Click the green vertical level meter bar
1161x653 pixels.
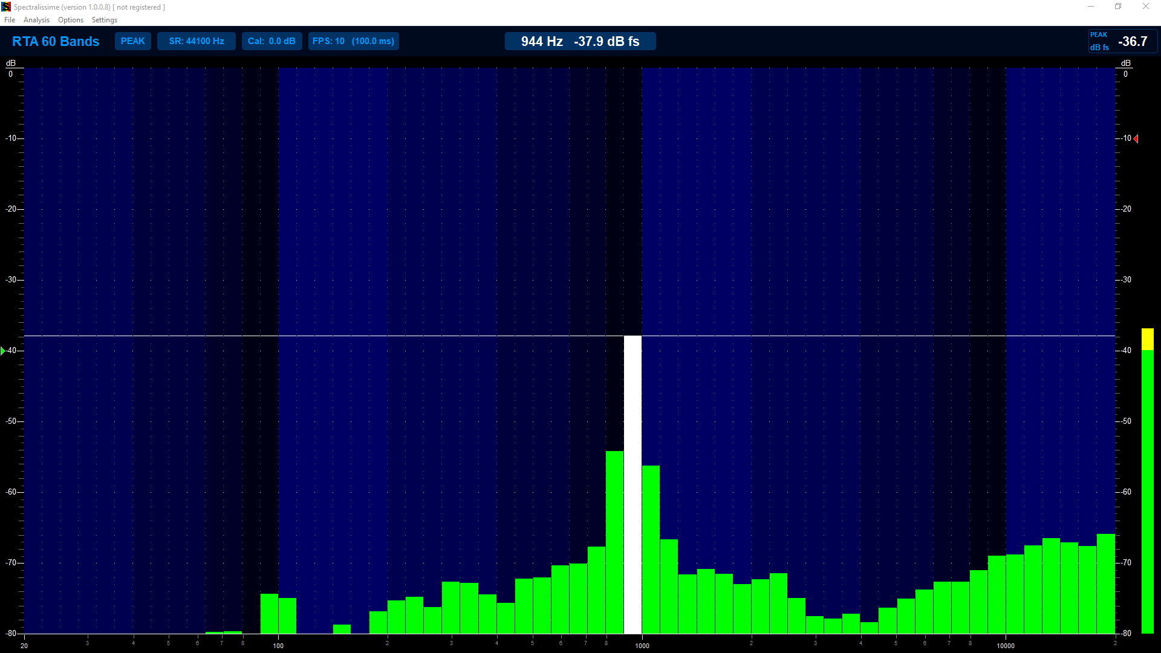pyautogui.click(x=1147, y=490)
